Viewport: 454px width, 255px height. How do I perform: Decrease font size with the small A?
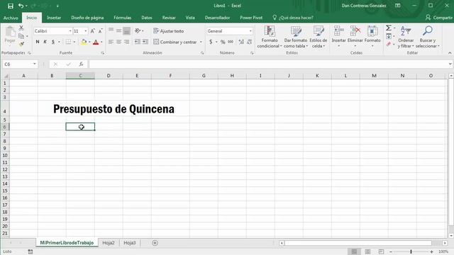[101, 31]
